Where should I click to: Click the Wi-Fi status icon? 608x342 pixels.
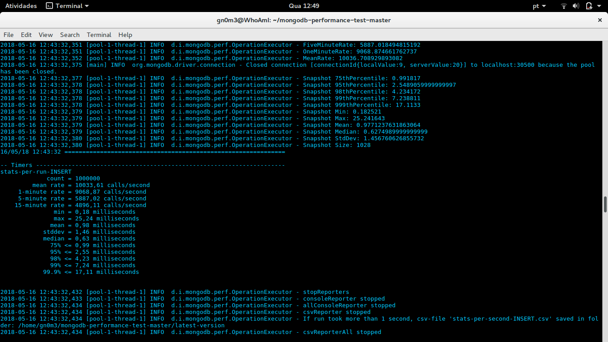[x=564, y=6]
